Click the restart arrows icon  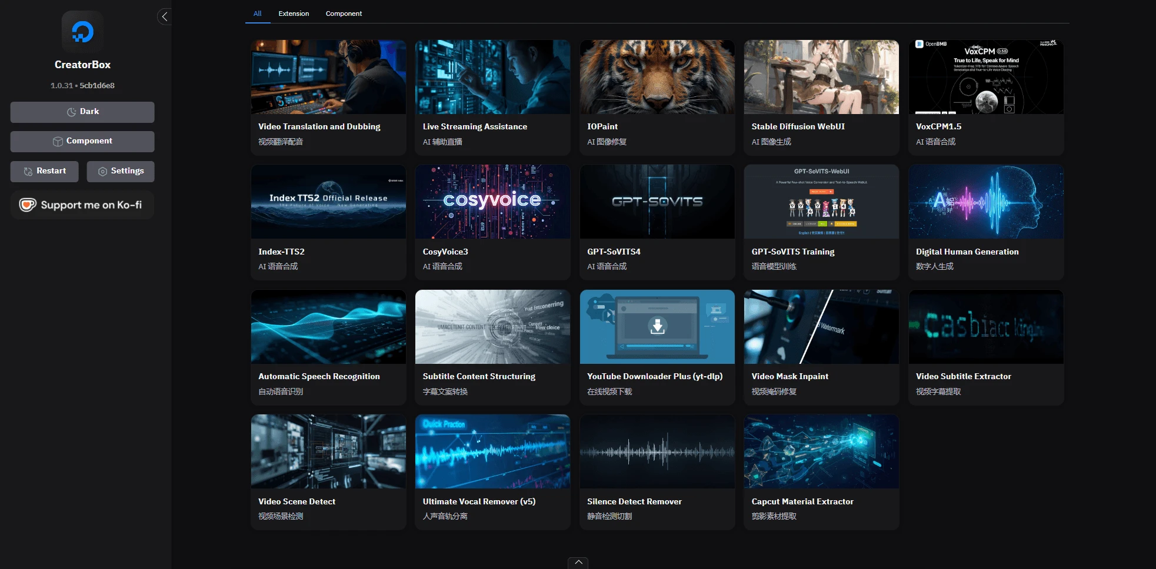(28, 172)
